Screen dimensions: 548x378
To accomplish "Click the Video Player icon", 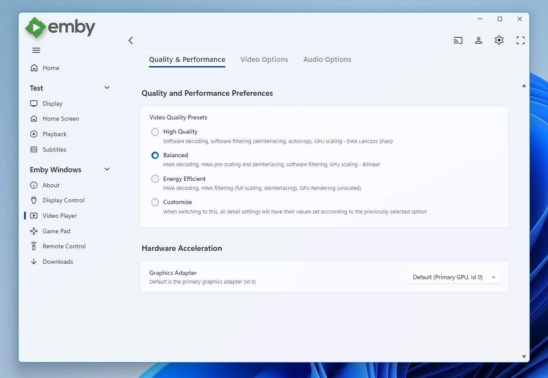I will click(34, 216).
